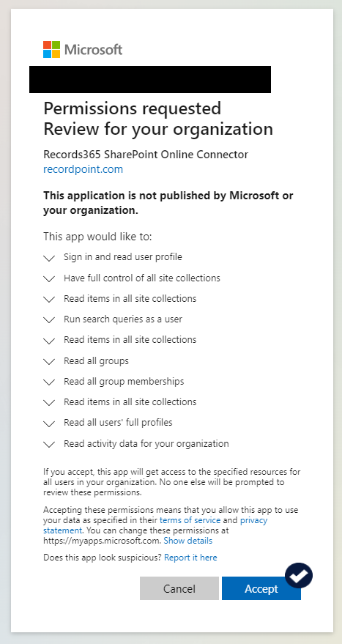The height and width of the screenshot is (644, 342).
Task: Click Read activity data for your organization text
Action: (146, 443)
